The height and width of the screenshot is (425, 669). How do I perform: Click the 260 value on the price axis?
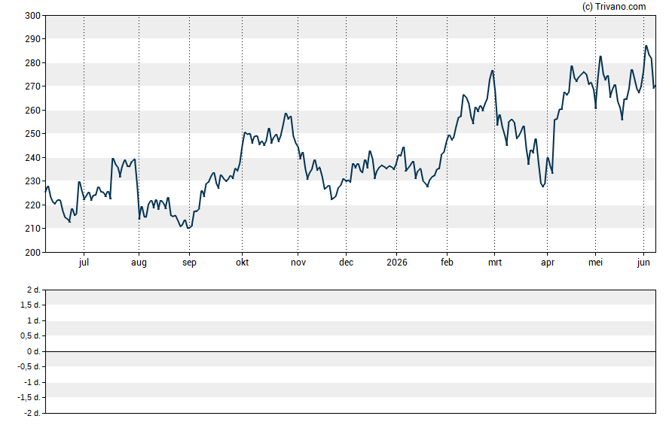coord(33,111)
